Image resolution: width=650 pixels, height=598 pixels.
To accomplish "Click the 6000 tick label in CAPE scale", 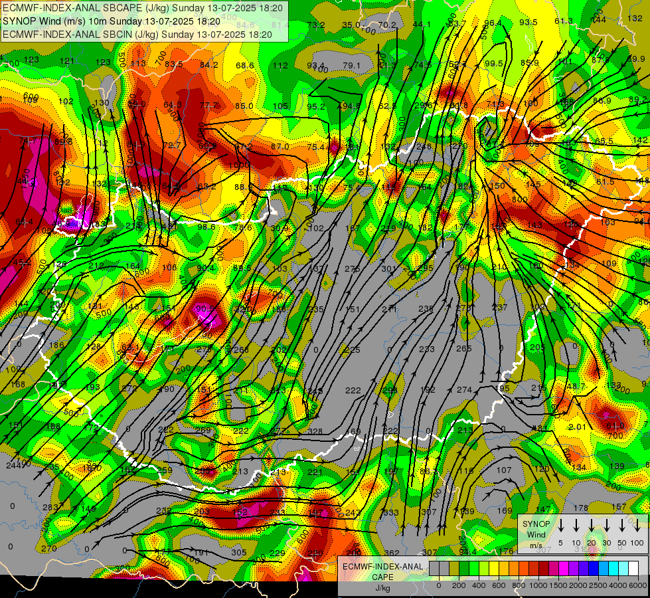I will [x=637, y=585].
